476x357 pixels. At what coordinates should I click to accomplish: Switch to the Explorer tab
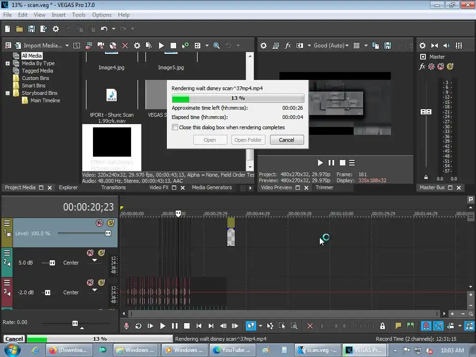(68, 188)
